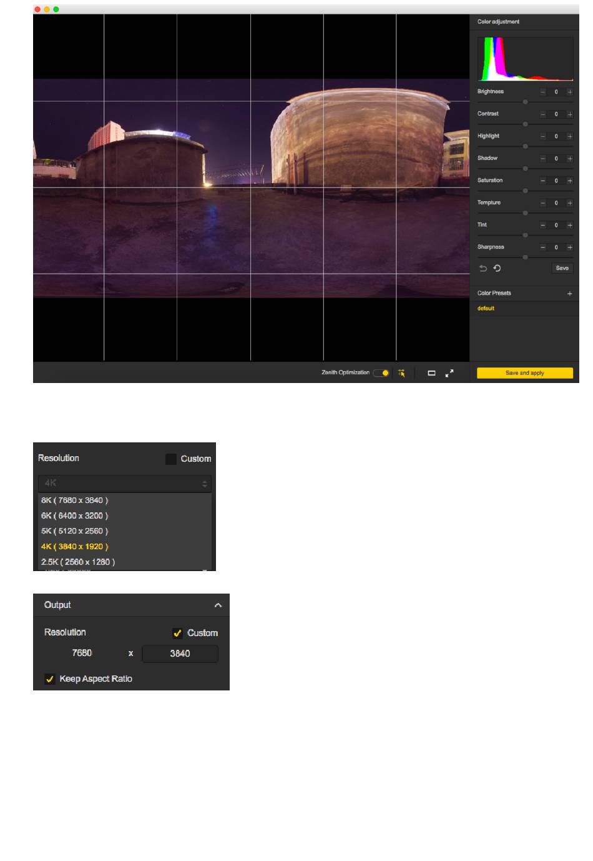
Task: Click the undo arrow below Sharpness
Action: (x=483, y=268)
